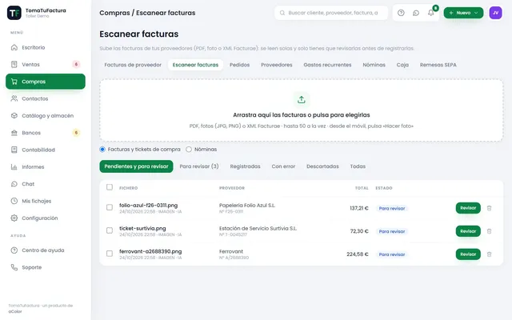
Task: Show the Con error filter
Action: click(x=283, y=166)
